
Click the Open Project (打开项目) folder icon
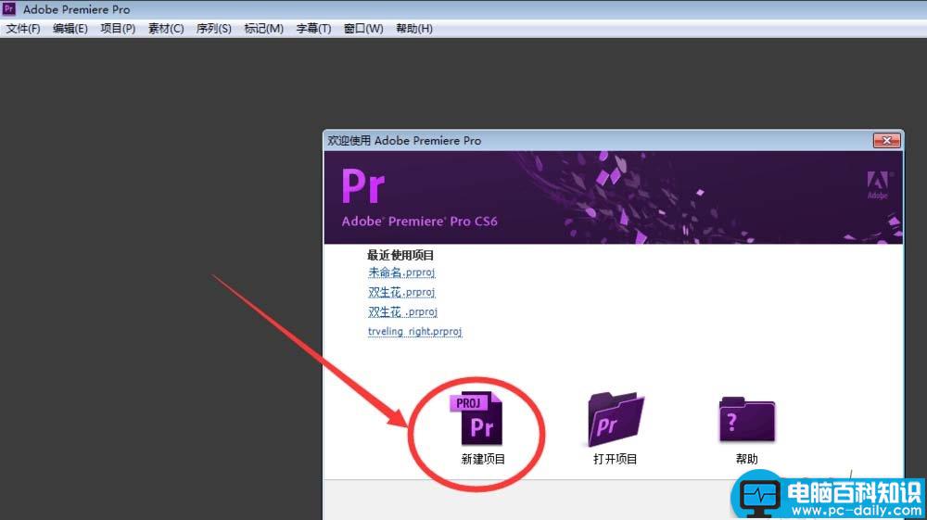point(616,419)
